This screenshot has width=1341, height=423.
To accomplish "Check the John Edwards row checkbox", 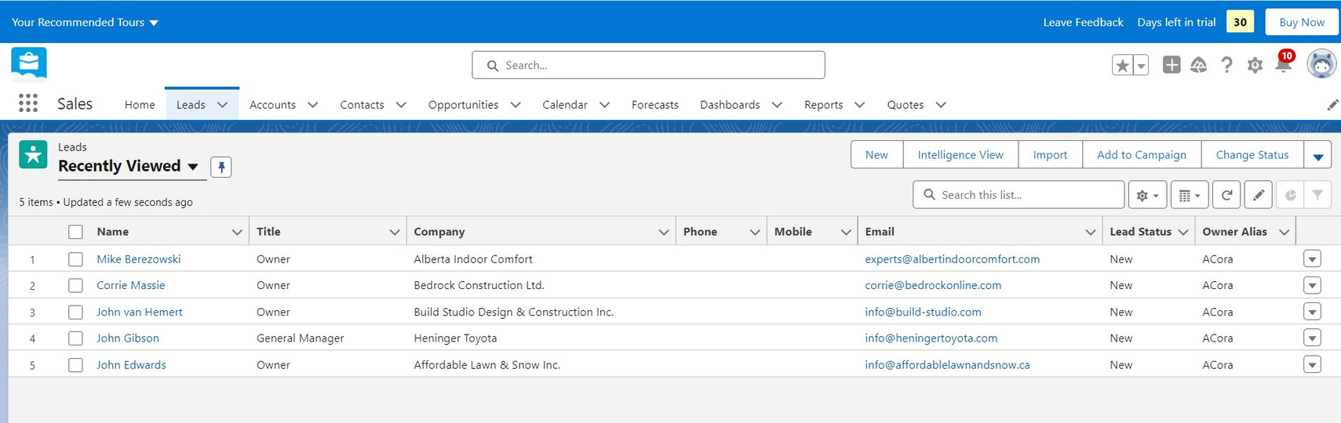I will [x=75, y=365].
